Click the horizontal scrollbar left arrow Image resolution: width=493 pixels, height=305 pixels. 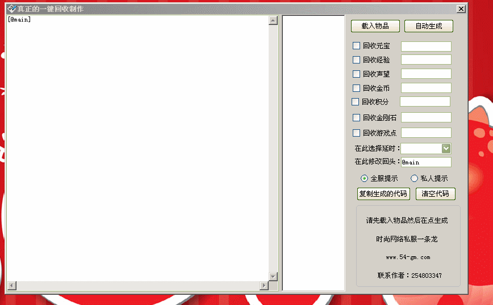tap(11, 285)
